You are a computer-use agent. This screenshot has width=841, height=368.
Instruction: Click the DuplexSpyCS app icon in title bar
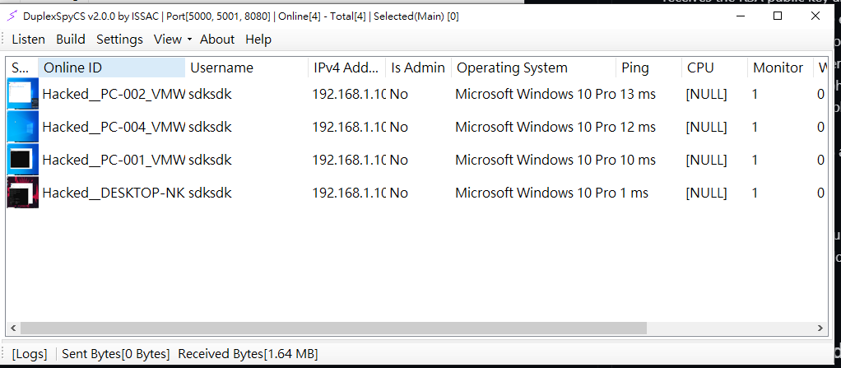click(12, 16)
